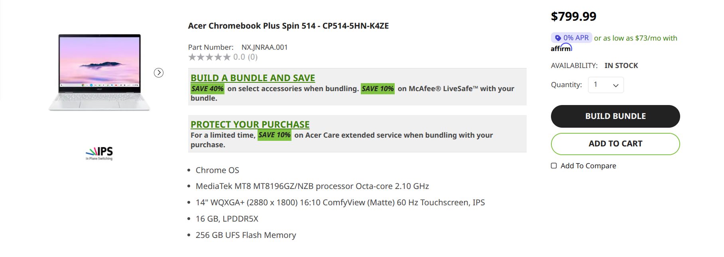724x257 pixels.
Task: Click the part number NX.JNRAA.001
Action: pyautogui.click(x=264, y=47)
